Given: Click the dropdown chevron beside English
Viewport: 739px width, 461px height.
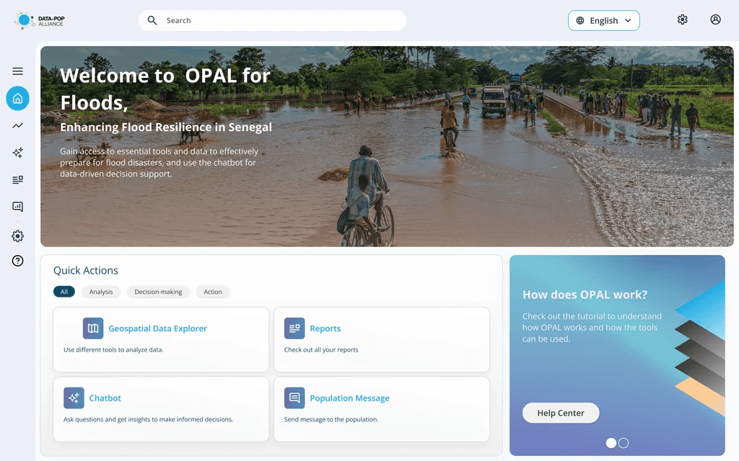Looking at the screenshot, I should [x=628, y=20].
